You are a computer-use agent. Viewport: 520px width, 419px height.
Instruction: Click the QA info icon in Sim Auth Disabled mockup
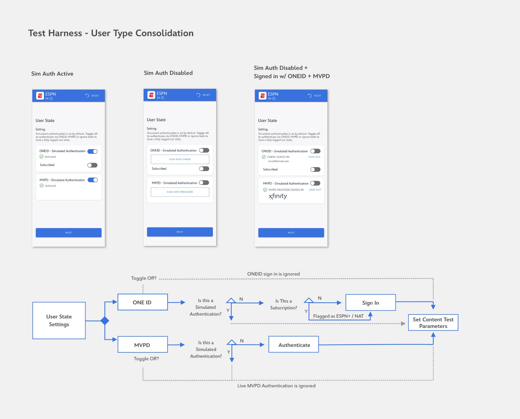pos(162,98)
